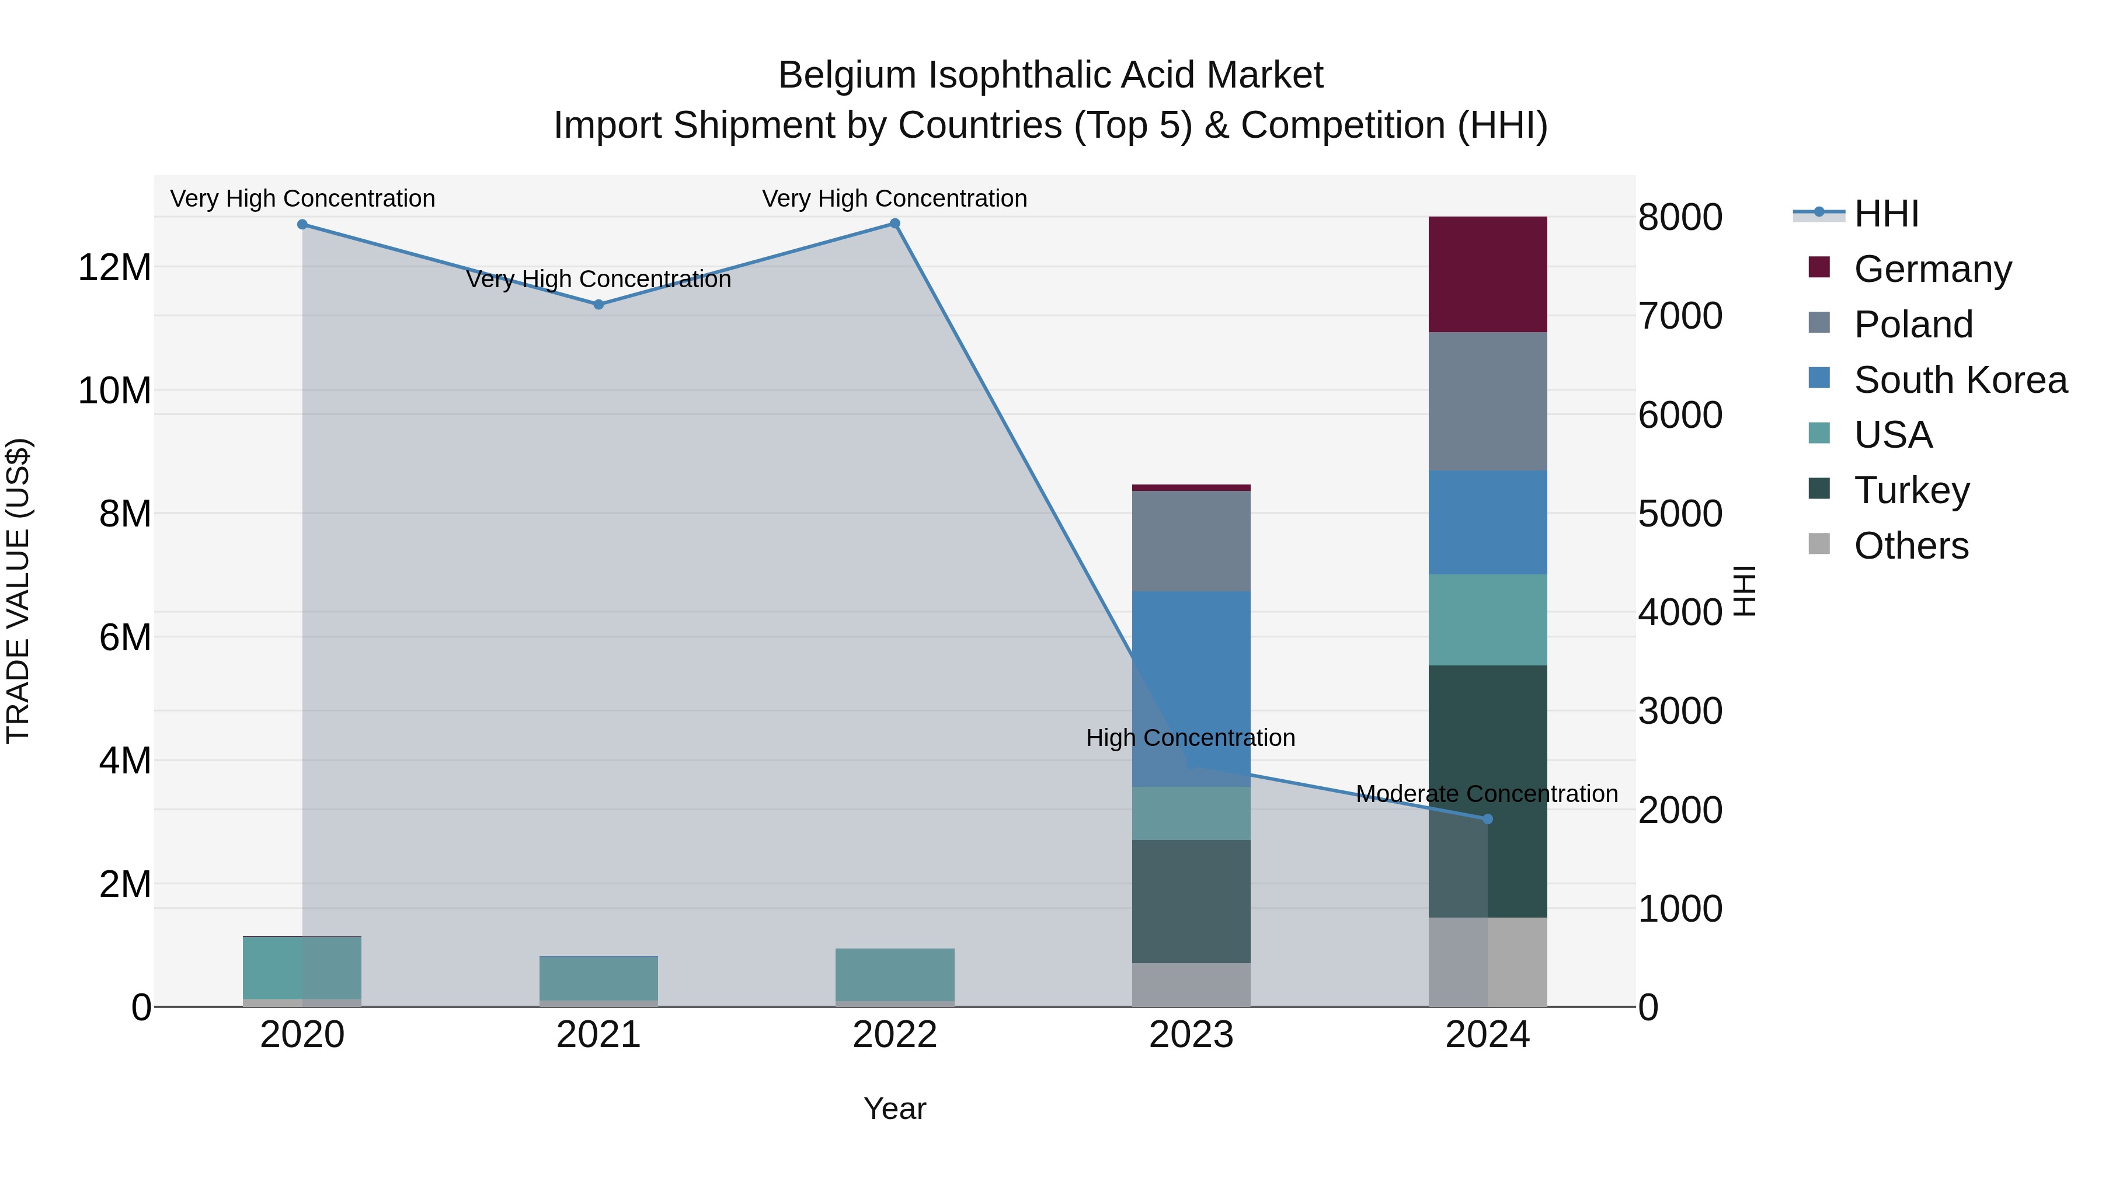This screenshot has width=2102, height=1182.
Task: Toggle Others legend entry
Action: click(1888, 545)
